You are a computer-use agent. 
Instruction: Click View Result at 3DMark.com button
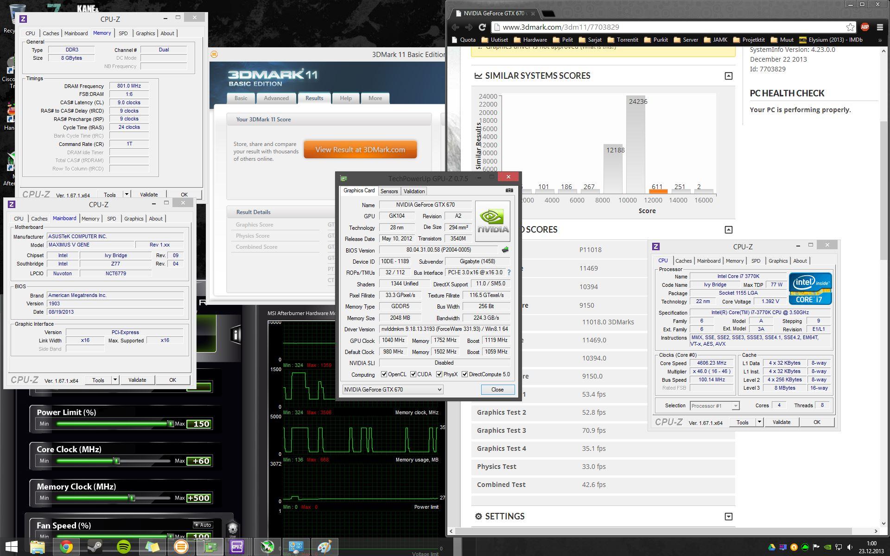[x=360, y=150]
